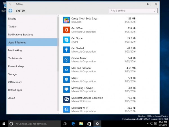The height and width of the screenshot is (127, 169).
Task: Select the Maps app name
Action: pyautogui.click(x=74, y=78)
